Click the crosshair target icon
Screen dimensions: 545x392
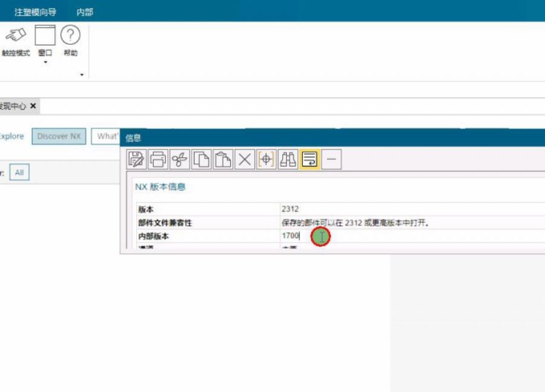click(x=266, y=160)
